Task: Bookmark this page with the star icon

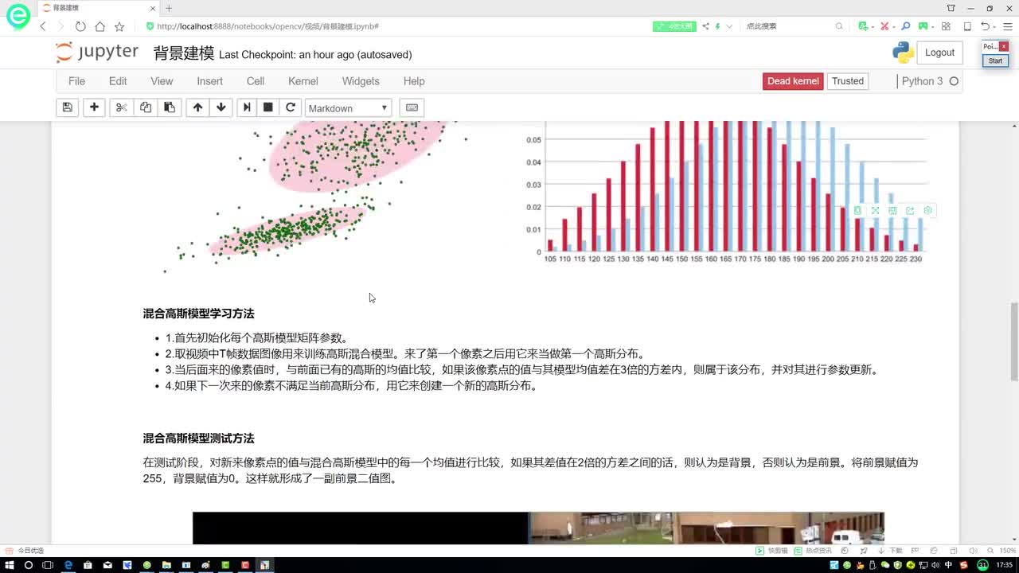Action: click(x=119, y=26)
